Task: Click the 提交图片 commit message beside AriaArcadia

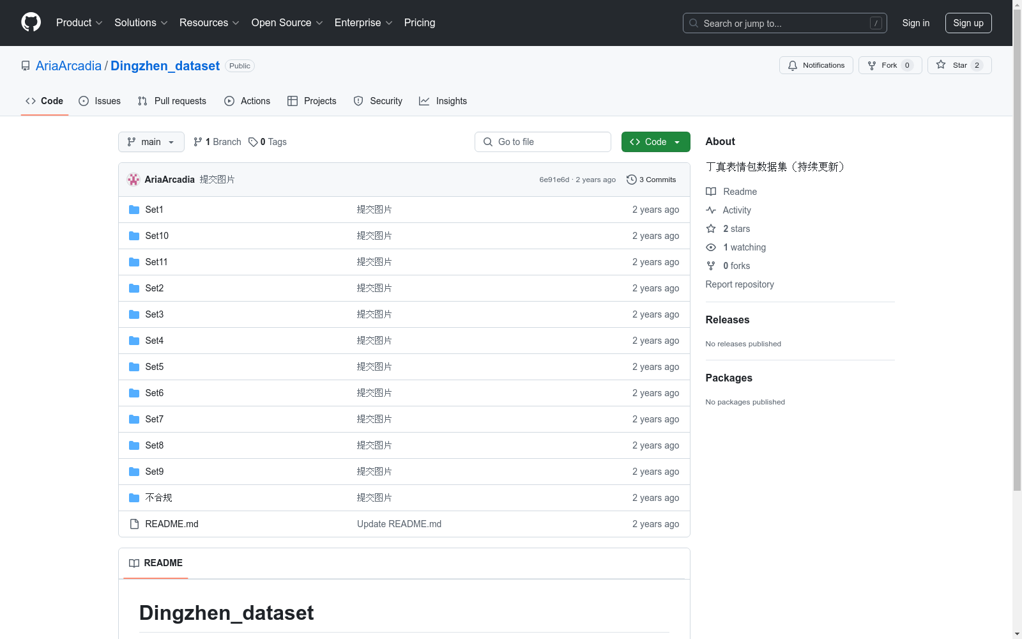Action: pos(217,180)
